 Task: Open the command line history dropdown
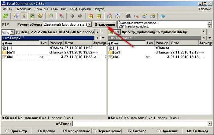pyautogui.click(x=209, y=124)
